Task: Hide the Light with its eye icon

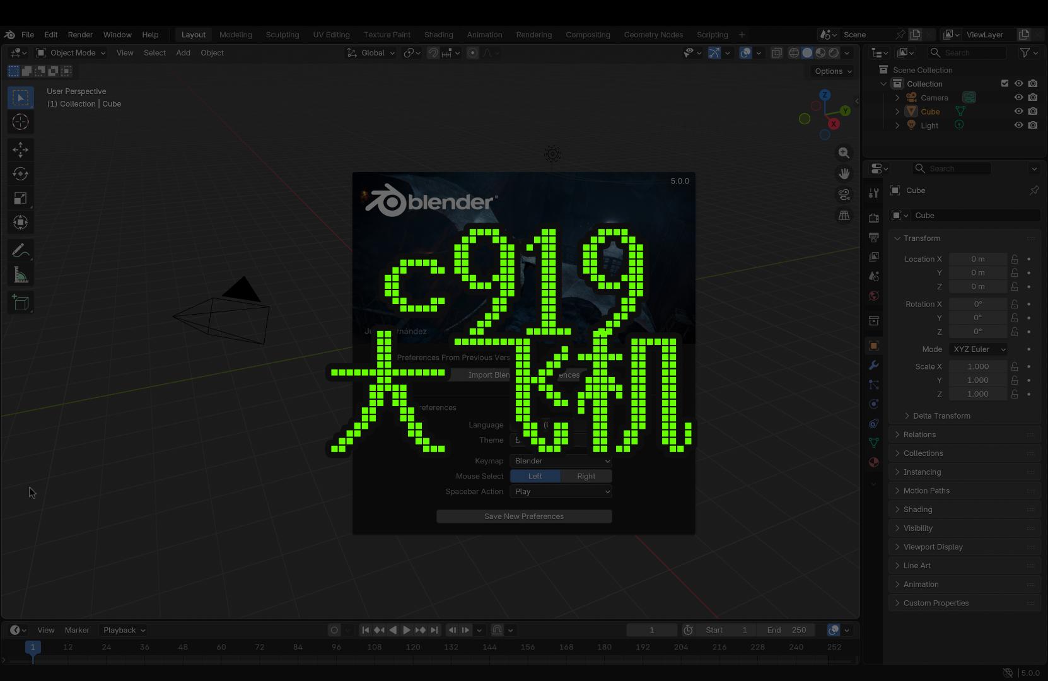Action: (x=1018, y=125)
